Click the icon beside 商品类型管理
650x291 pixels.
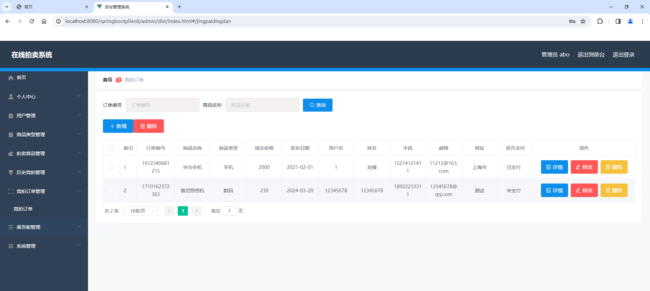11,135
